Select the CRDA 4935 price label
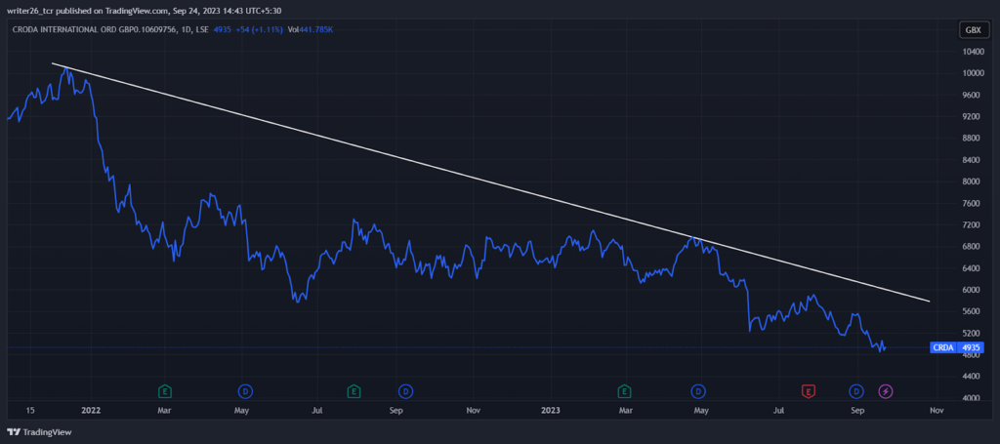 [x=957, y=347]
